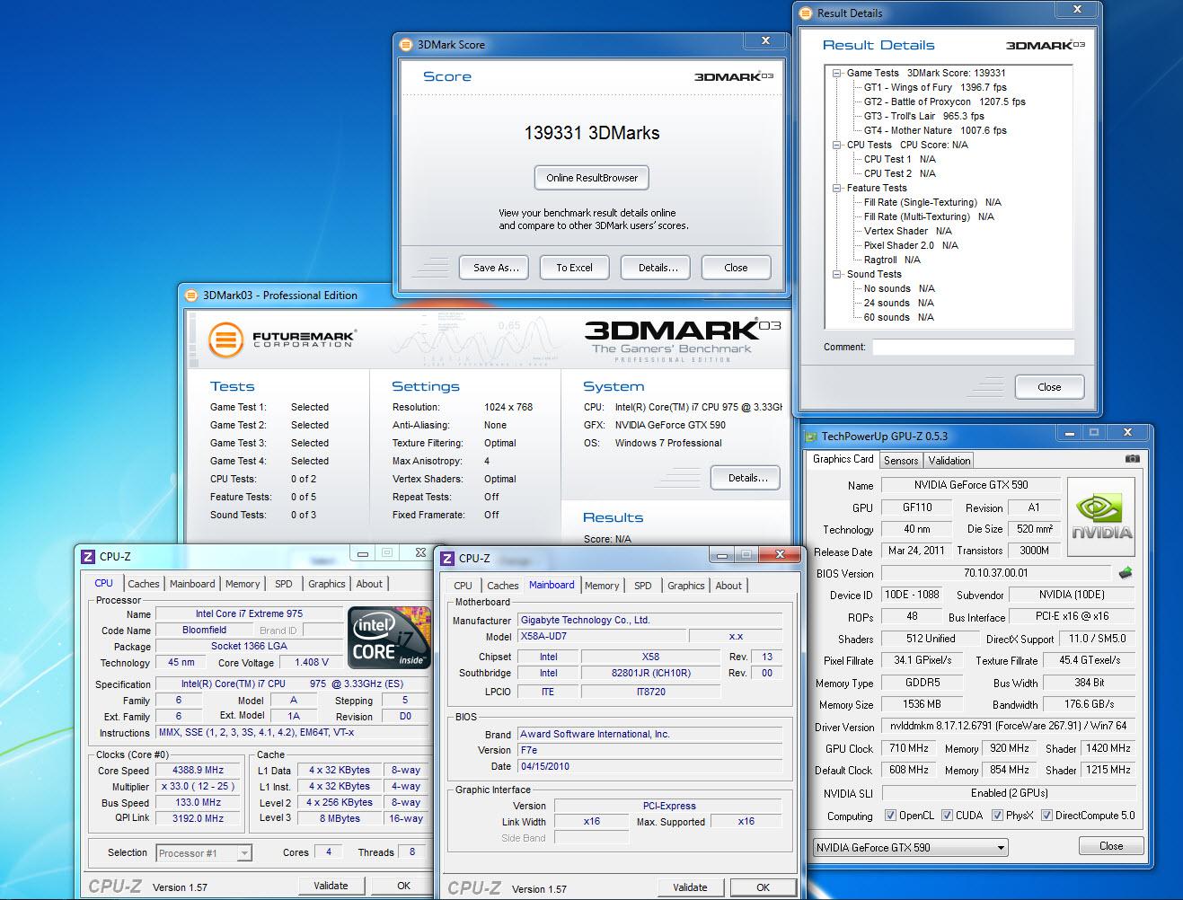1183x900 pixels.
Task: Click the 139331 3DMarks score text
Action: tap(592, 133)
